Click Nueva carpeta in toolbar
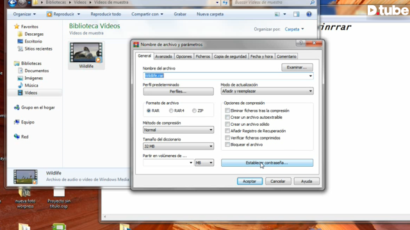The image size is (410, 230). [210, 14]
